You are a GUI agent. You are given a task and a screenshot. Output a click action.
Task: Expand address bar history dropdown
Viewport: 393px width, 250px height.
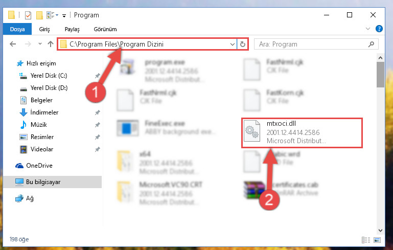coord(233,44)
